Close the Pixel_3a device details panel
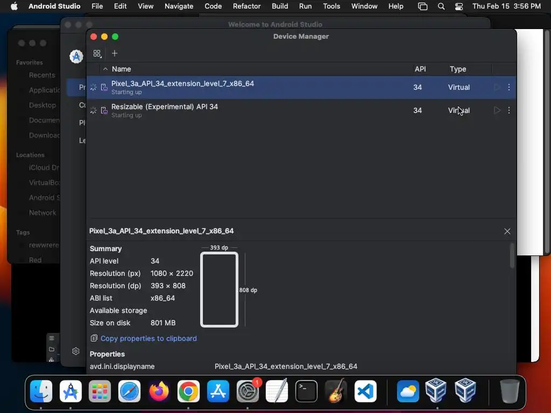Viewport: 551px width, 413px height. pos(507,231)
